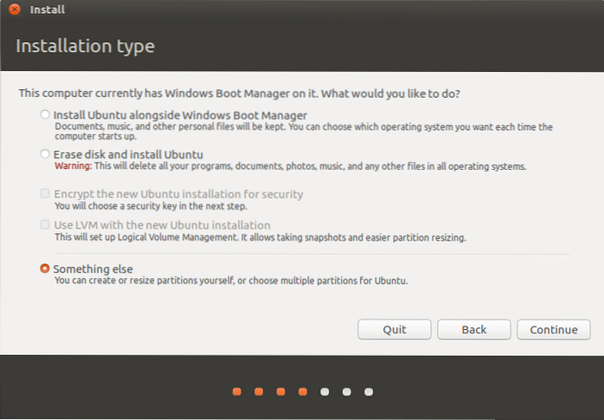Choose the Erase disk and install Ubuntu option
The height and width of the screenshot is (420, 604).
[x=45, y=154]
